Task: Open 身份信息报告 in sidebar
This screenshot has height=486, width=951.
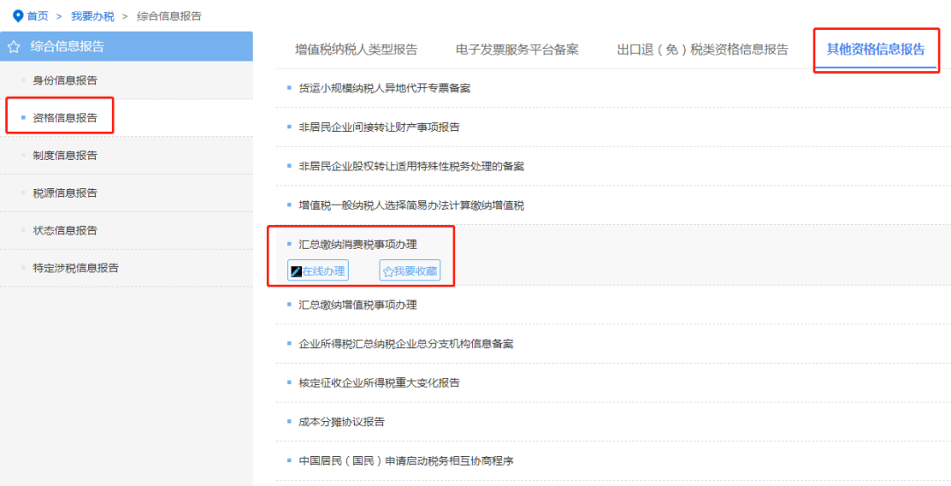Action: (x=65, y=81)
